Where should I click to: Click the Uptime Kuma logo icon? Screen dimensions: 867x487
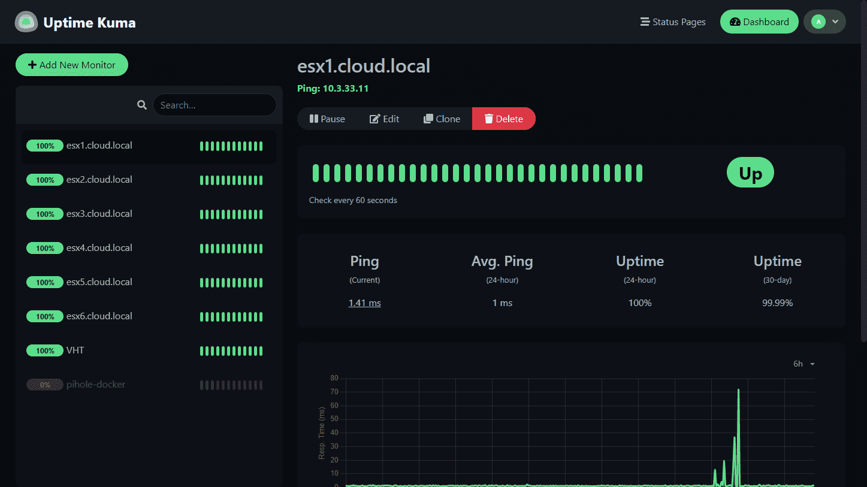tap(26, 22)
